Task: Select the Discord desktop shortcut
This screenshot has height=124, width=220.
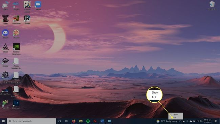Action: click(x=5, y=34)
